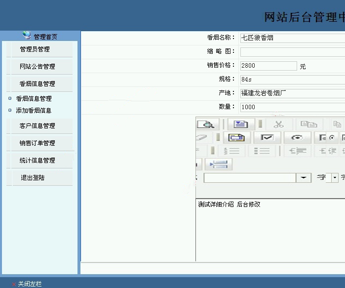The image size is (345, 288).
Task: Click the 产地 input field
Action: pos(293,93)
